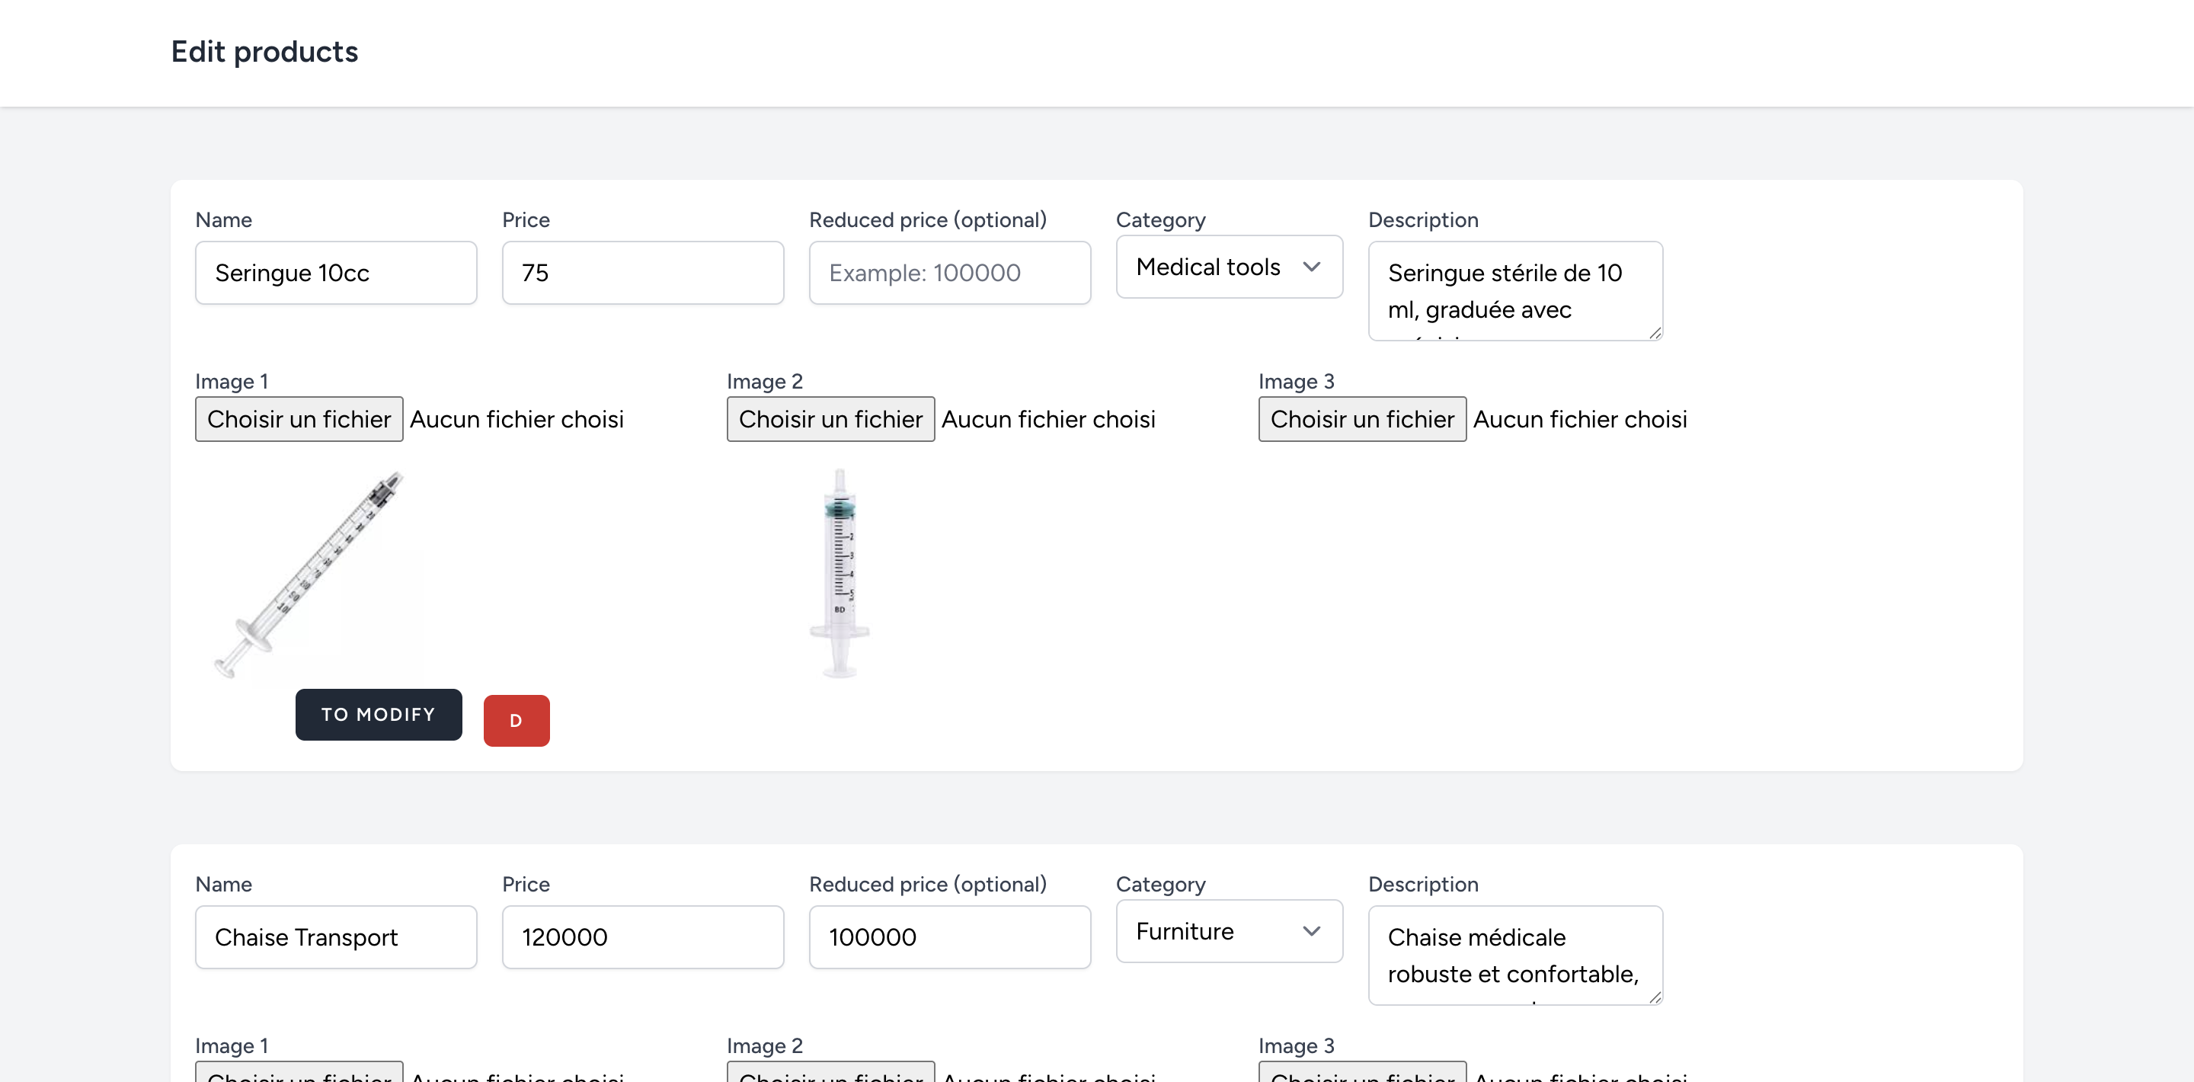Click the price field showing 75
Viewport: 2194px width, 1082px height.
point(642,273)
